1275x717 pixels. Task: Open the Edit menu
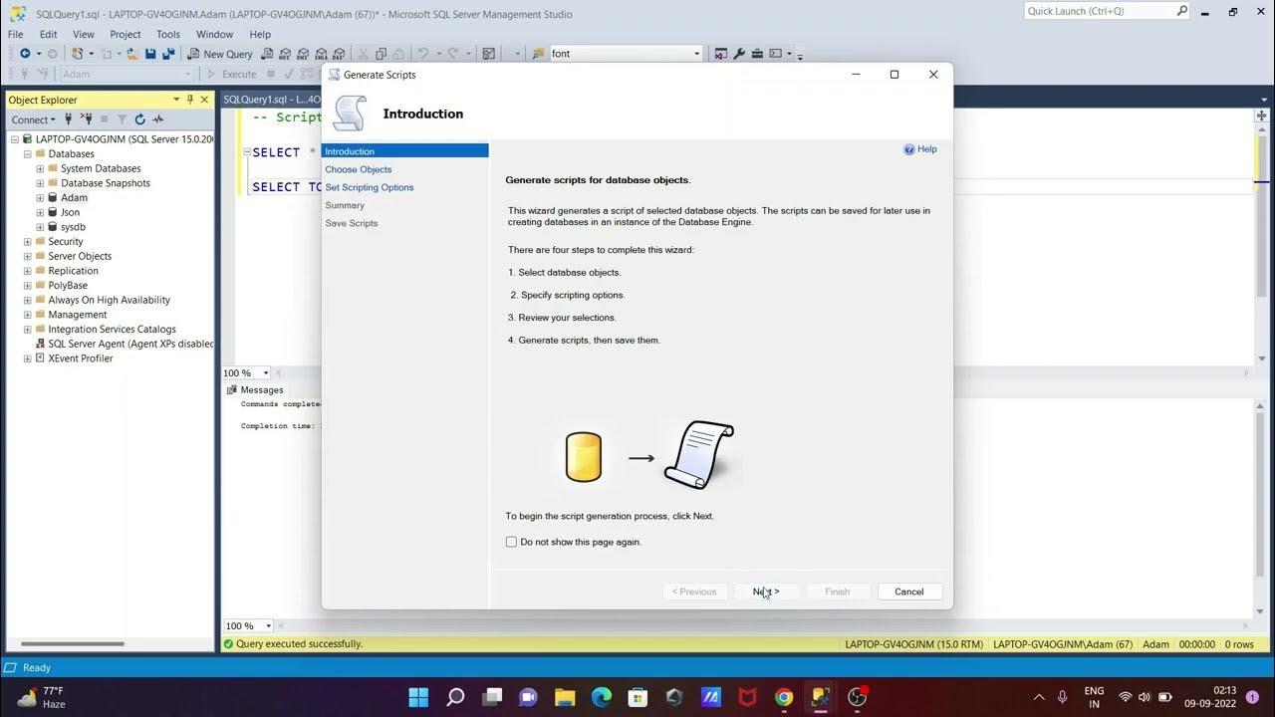[x=48, y=34]
